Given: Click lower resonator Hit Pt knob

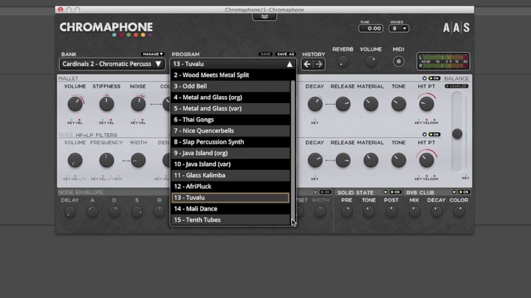Looking at the screenshot, I should [426, 161].
